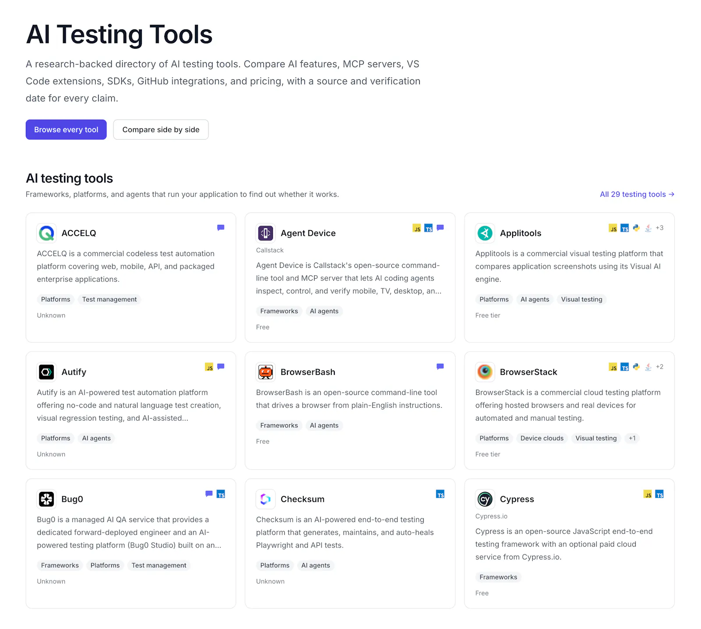Click the Agent Device logo icon
The image size is (701, 629).
coord(266,233)
